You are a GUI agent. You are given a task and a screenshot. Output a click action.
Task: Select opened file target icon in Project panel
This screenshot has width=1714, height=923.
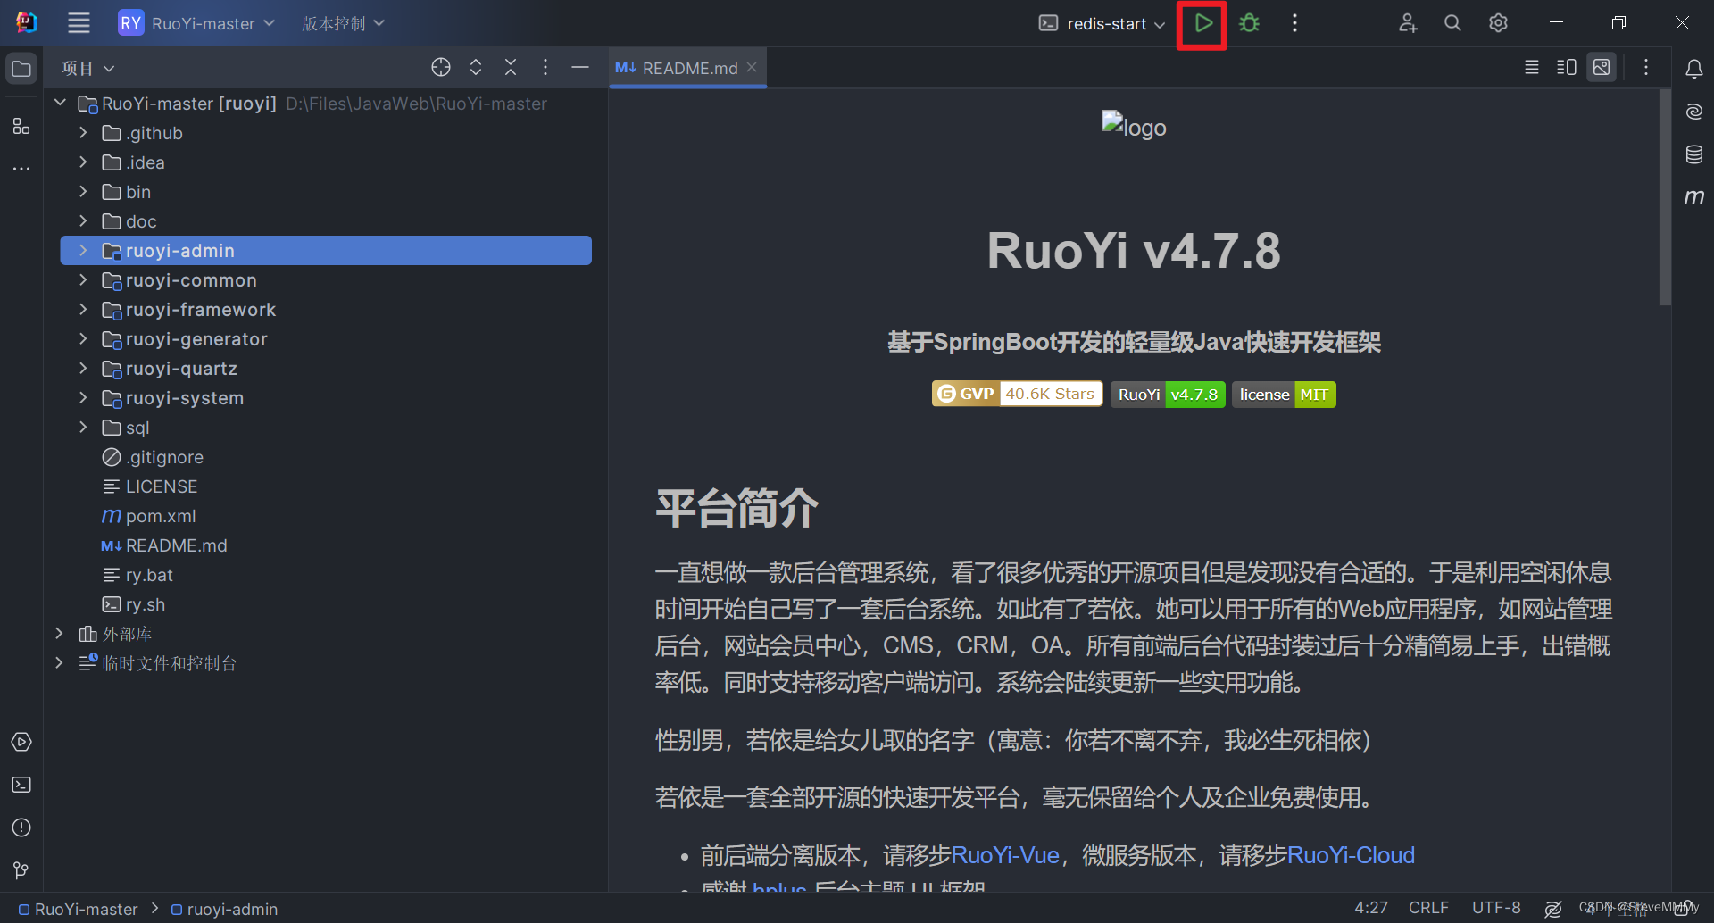click(x=440, y=68)
